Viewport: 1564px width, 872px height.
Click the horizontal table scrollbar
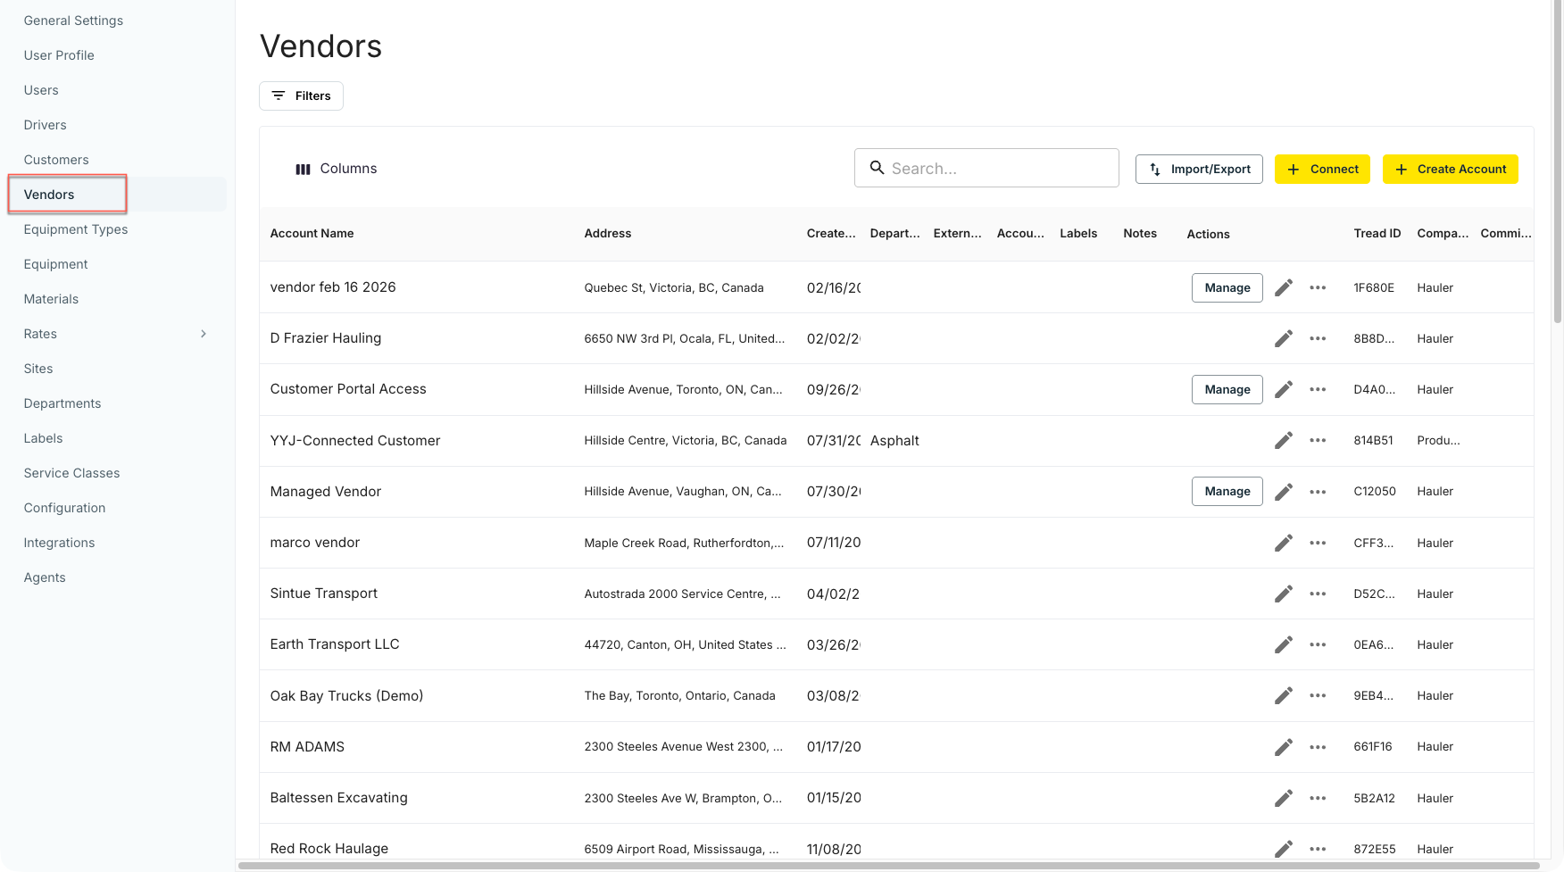(888, 865)
